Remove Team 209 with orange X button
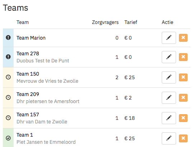The width and height of the screenshot is (194, 147). coord(183,98)
